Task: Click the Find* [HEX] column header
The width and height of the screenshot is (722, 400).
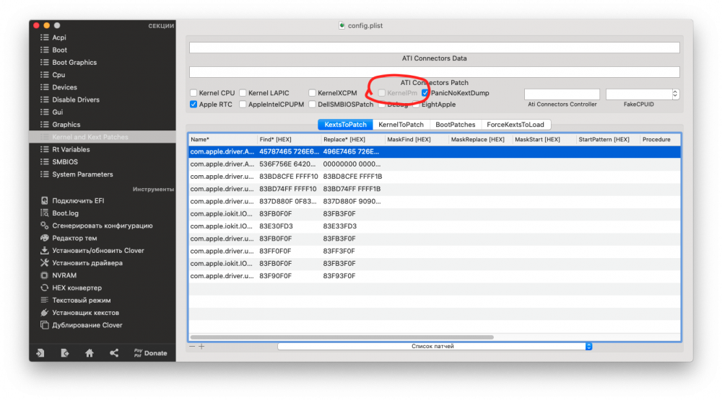Action: (290, 139)
